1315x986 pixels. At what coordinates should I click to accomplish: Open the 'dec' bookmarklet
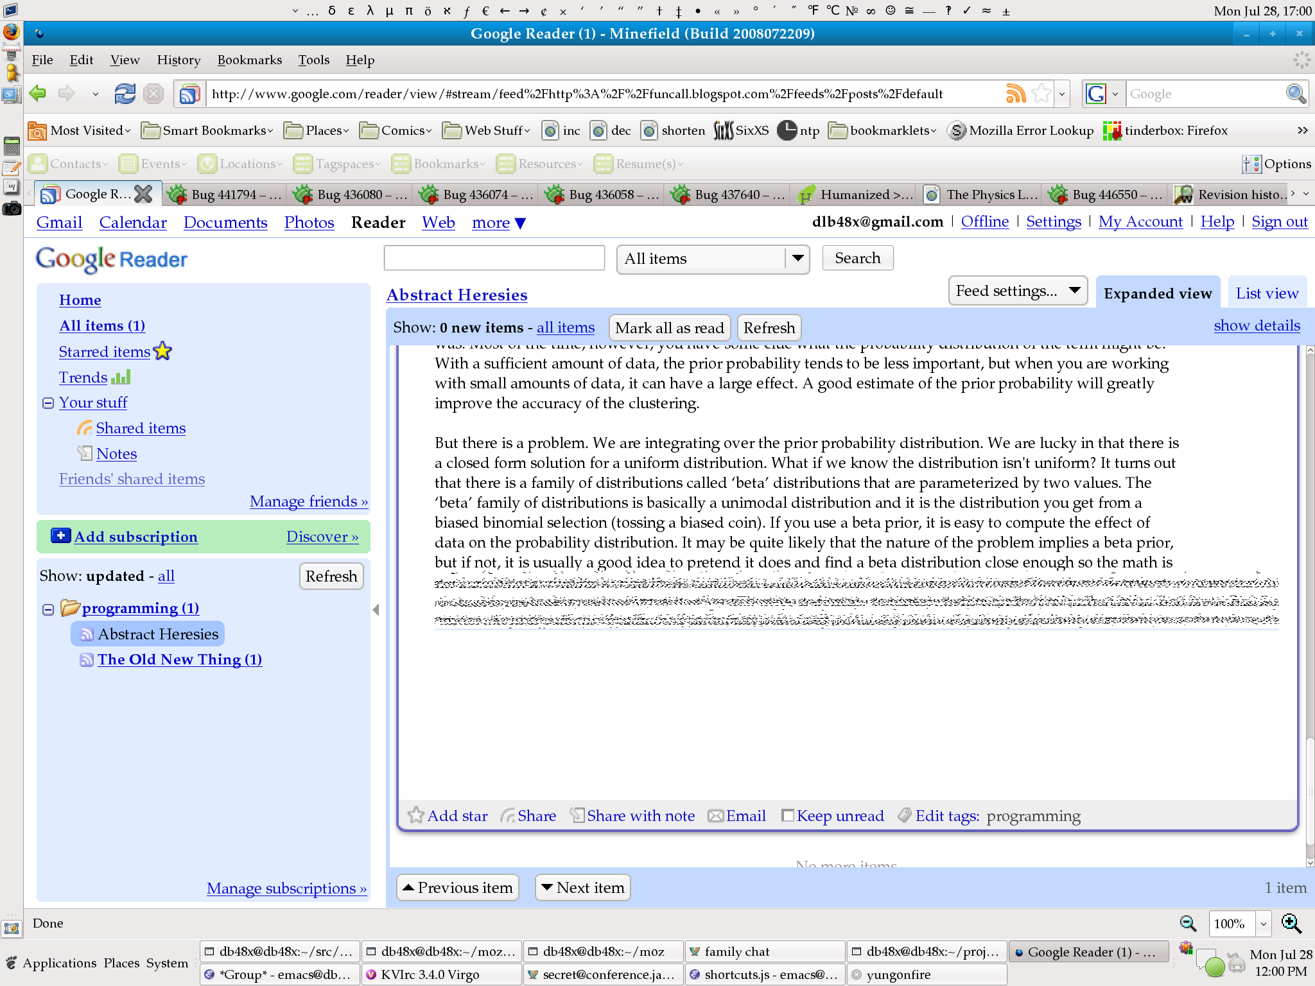[x=610, y=131]
